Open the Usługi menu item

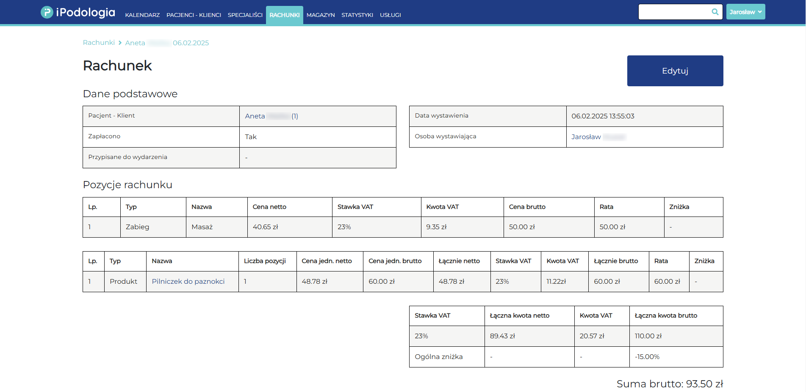[x=390, y=15]
